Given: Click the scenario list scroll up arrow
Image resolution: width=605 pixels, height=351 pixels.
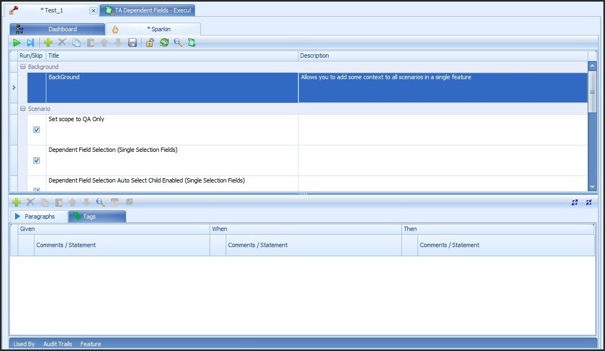Looking at the screenshot, I should (x=592, y=66).
